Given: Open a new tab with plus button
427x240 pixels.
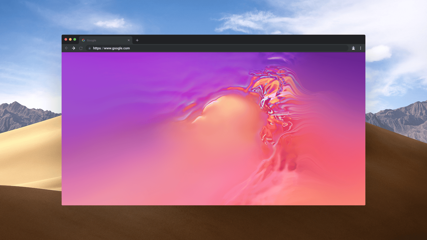Looking at the screenshot, I should (137, 40).
